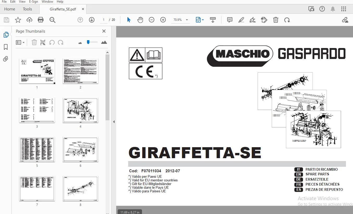The image size is (353, 214).
Task: Open the zoom level dropdown 70.9%
Action: click(x=181, y=20)
